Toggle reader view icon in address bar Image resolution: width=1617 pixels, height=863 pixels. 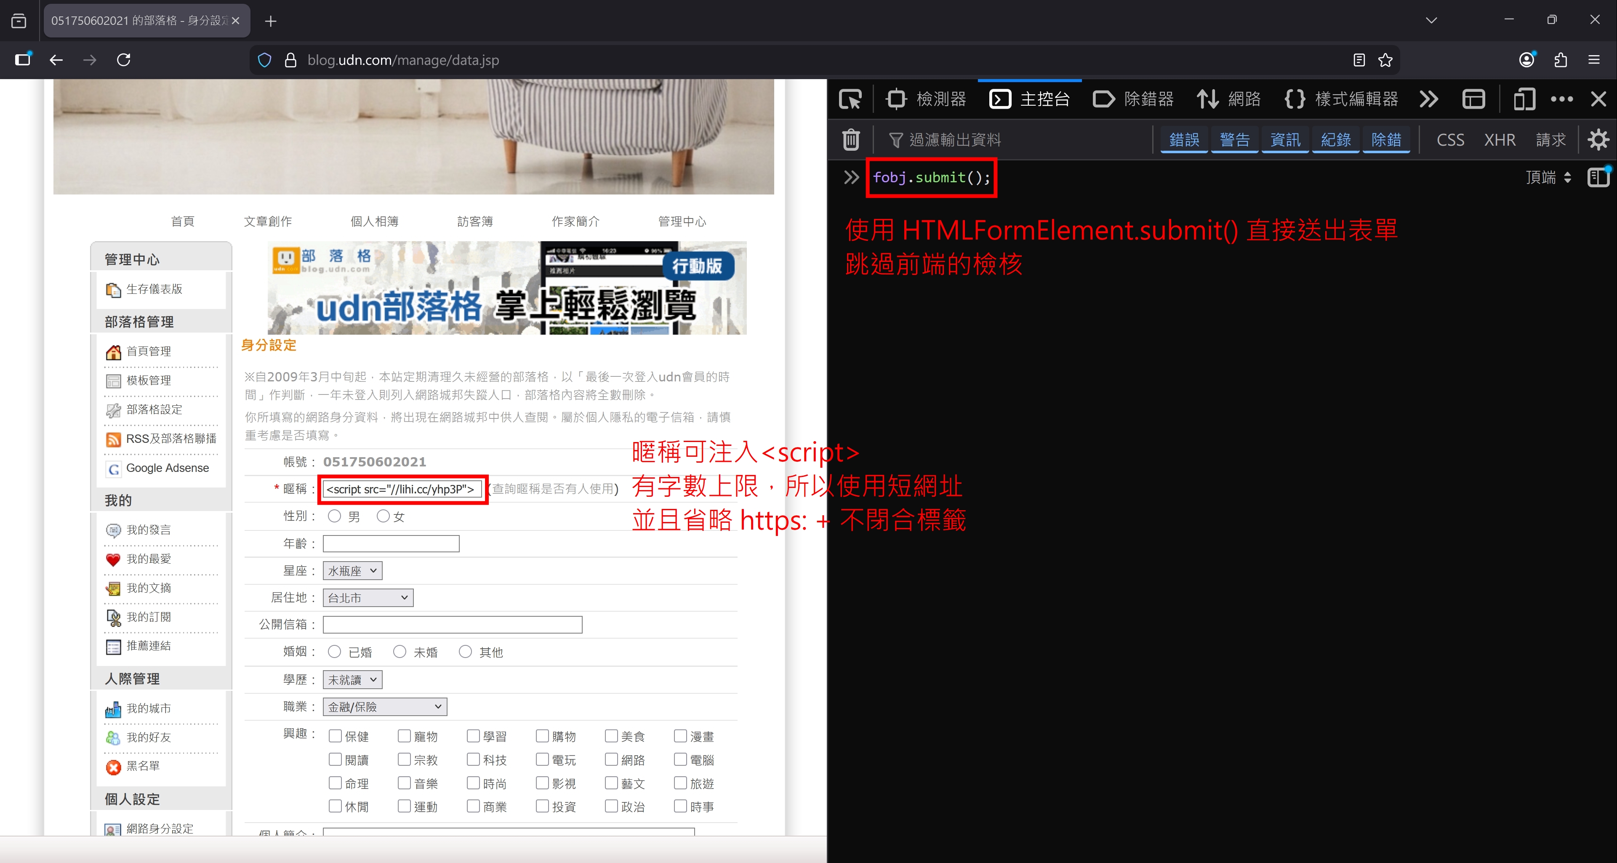[1359, 60]
